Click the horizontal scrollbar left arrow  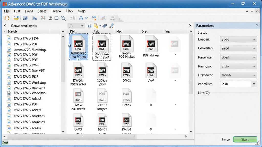coord(4,136)
